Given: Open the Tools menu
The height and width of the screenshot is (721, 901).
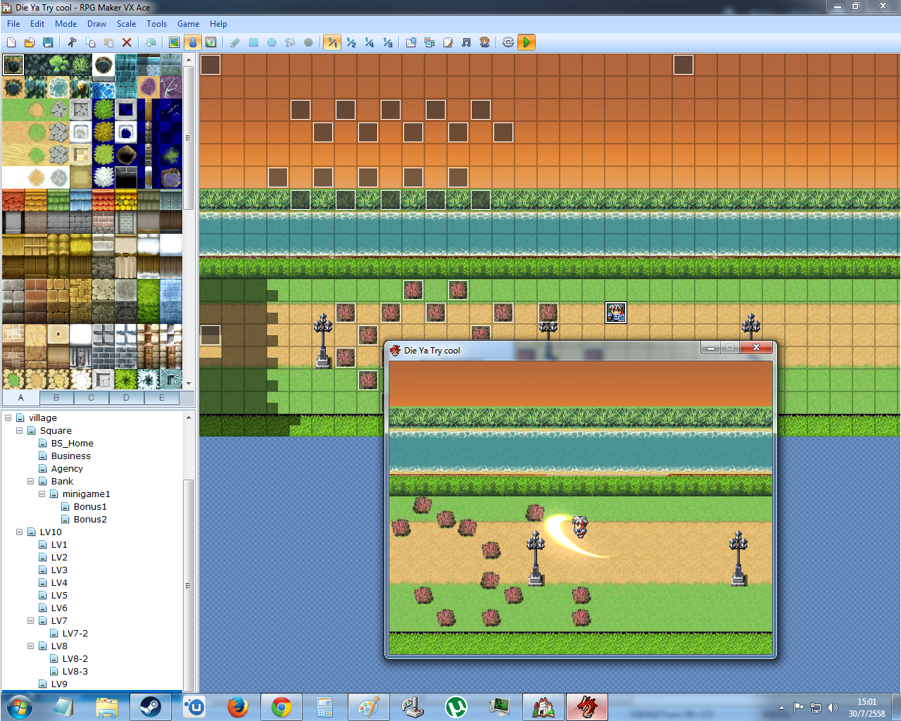Looking at the screenshot, I should (x=157, y=24).
